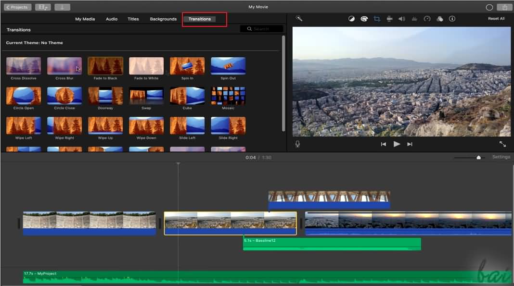Open timeline Settings
This screenshot has width=514, height=286.
pyautogui.click(x=501, y=157)
